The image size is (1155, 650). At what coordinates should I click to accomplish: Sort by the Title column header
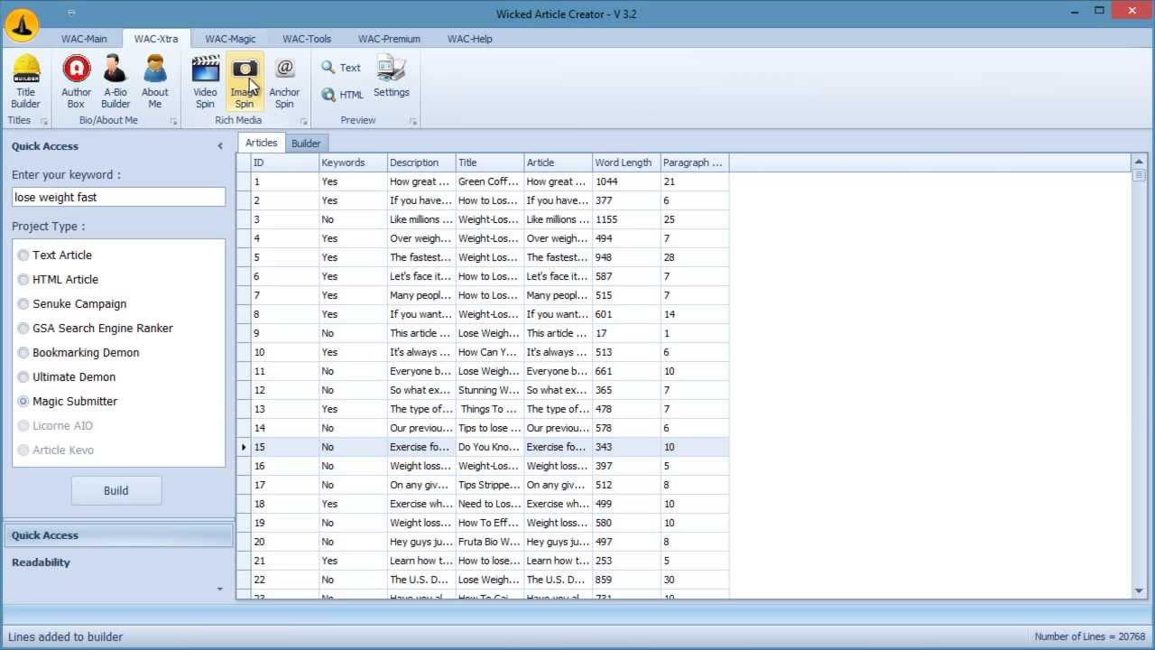[489, 162]
